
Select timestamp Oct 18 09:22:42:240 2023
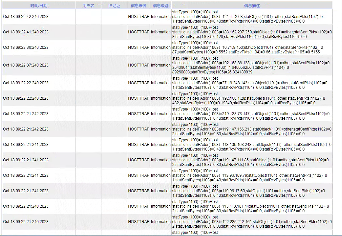tap(26, 17)
